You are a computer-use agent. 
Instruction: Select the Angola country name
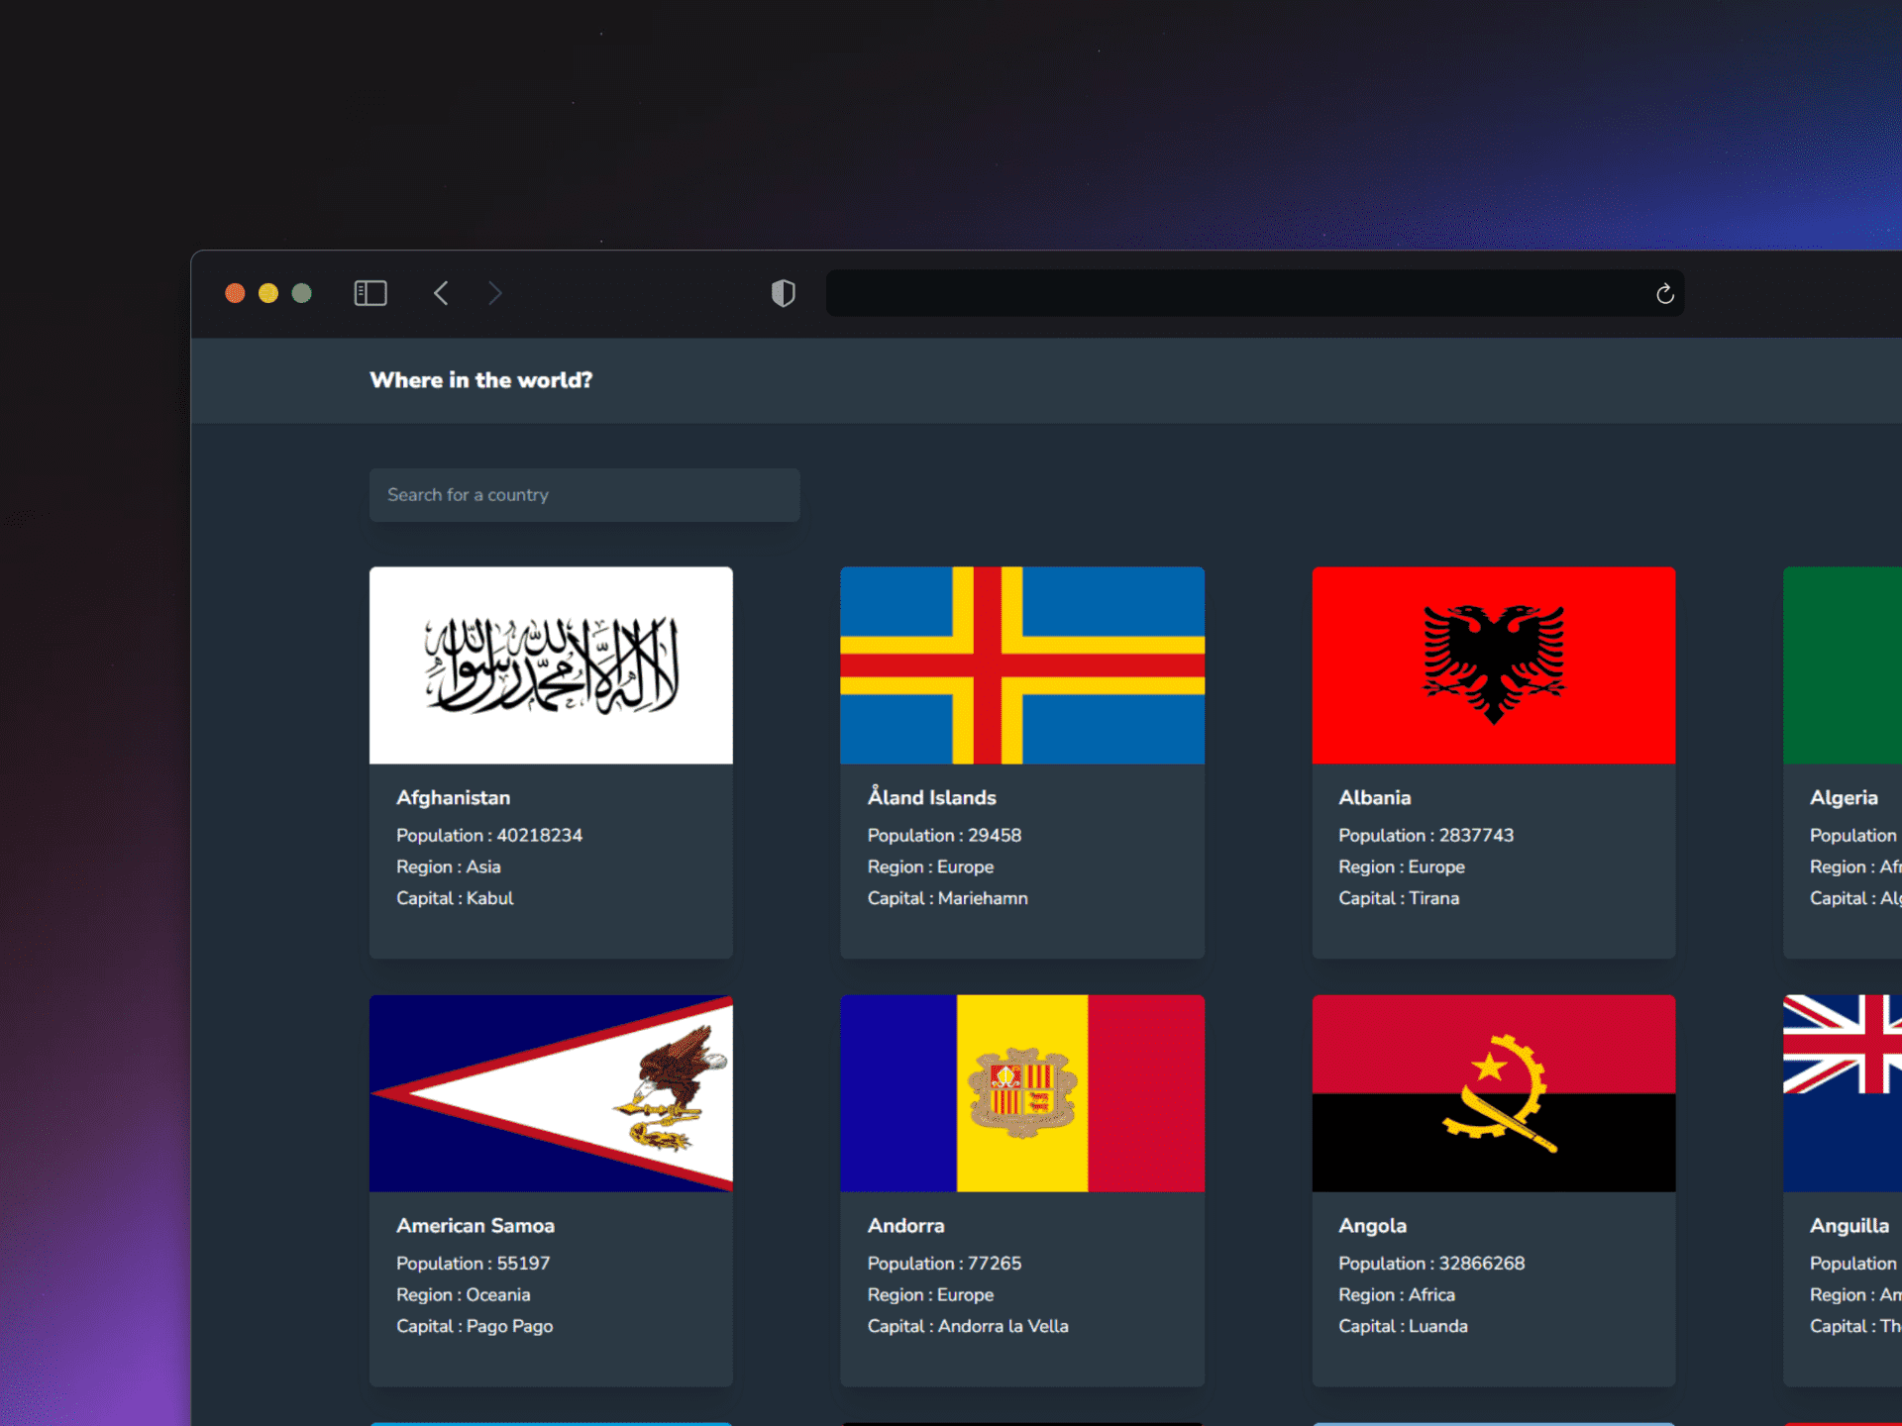click(x=1373, y=1226)
